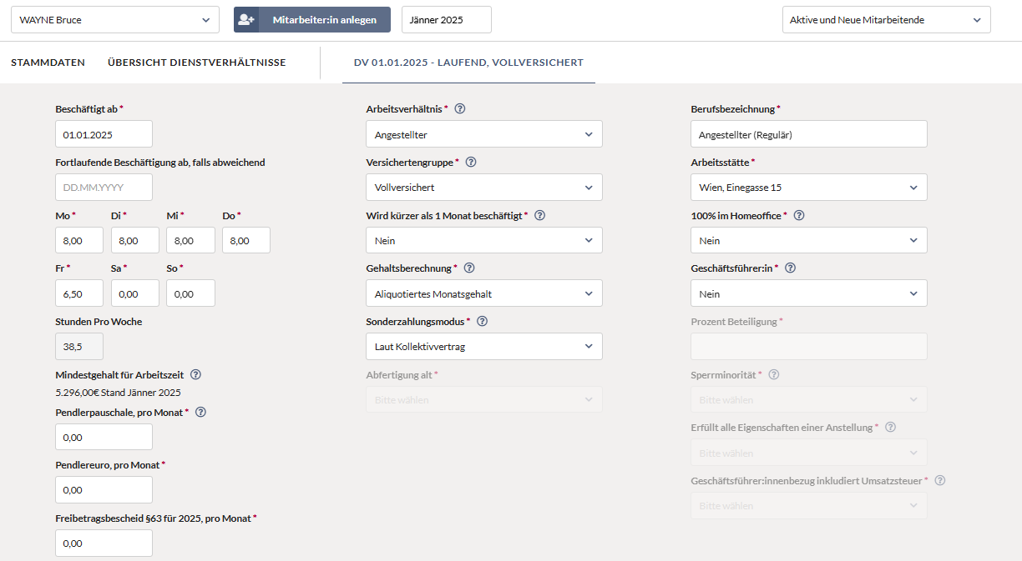Screen dimensions: 1022x561
Task: Click the Beschäftigt ab date field
Action: [x=104, y=134]
